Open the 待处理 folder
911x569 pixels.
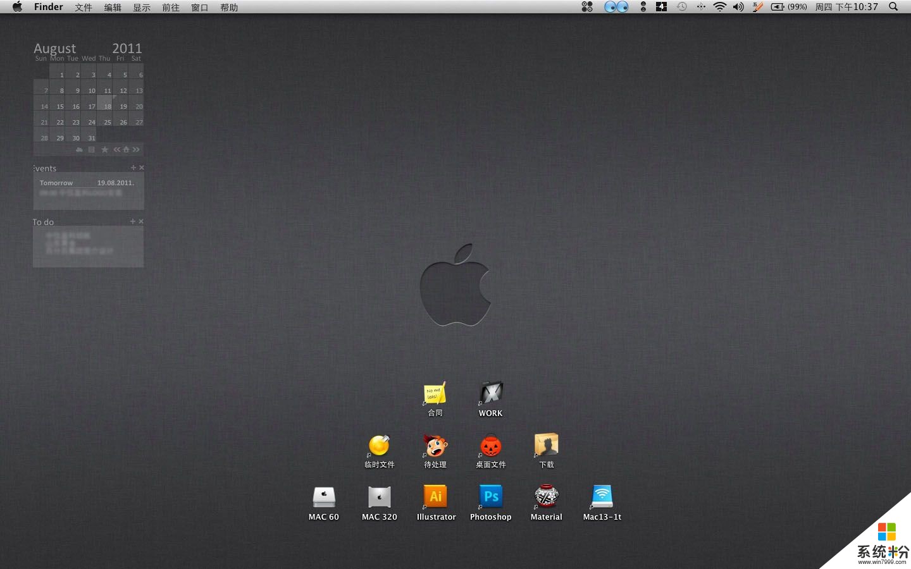(435, 446)
